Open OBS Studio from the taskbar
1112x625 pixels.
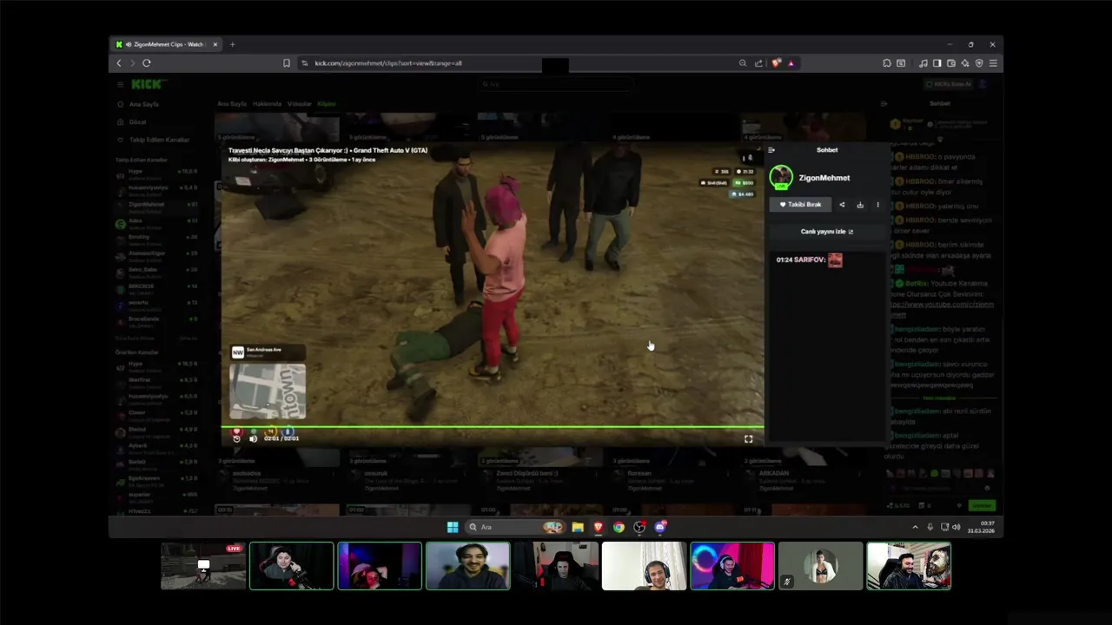(639, 527)
